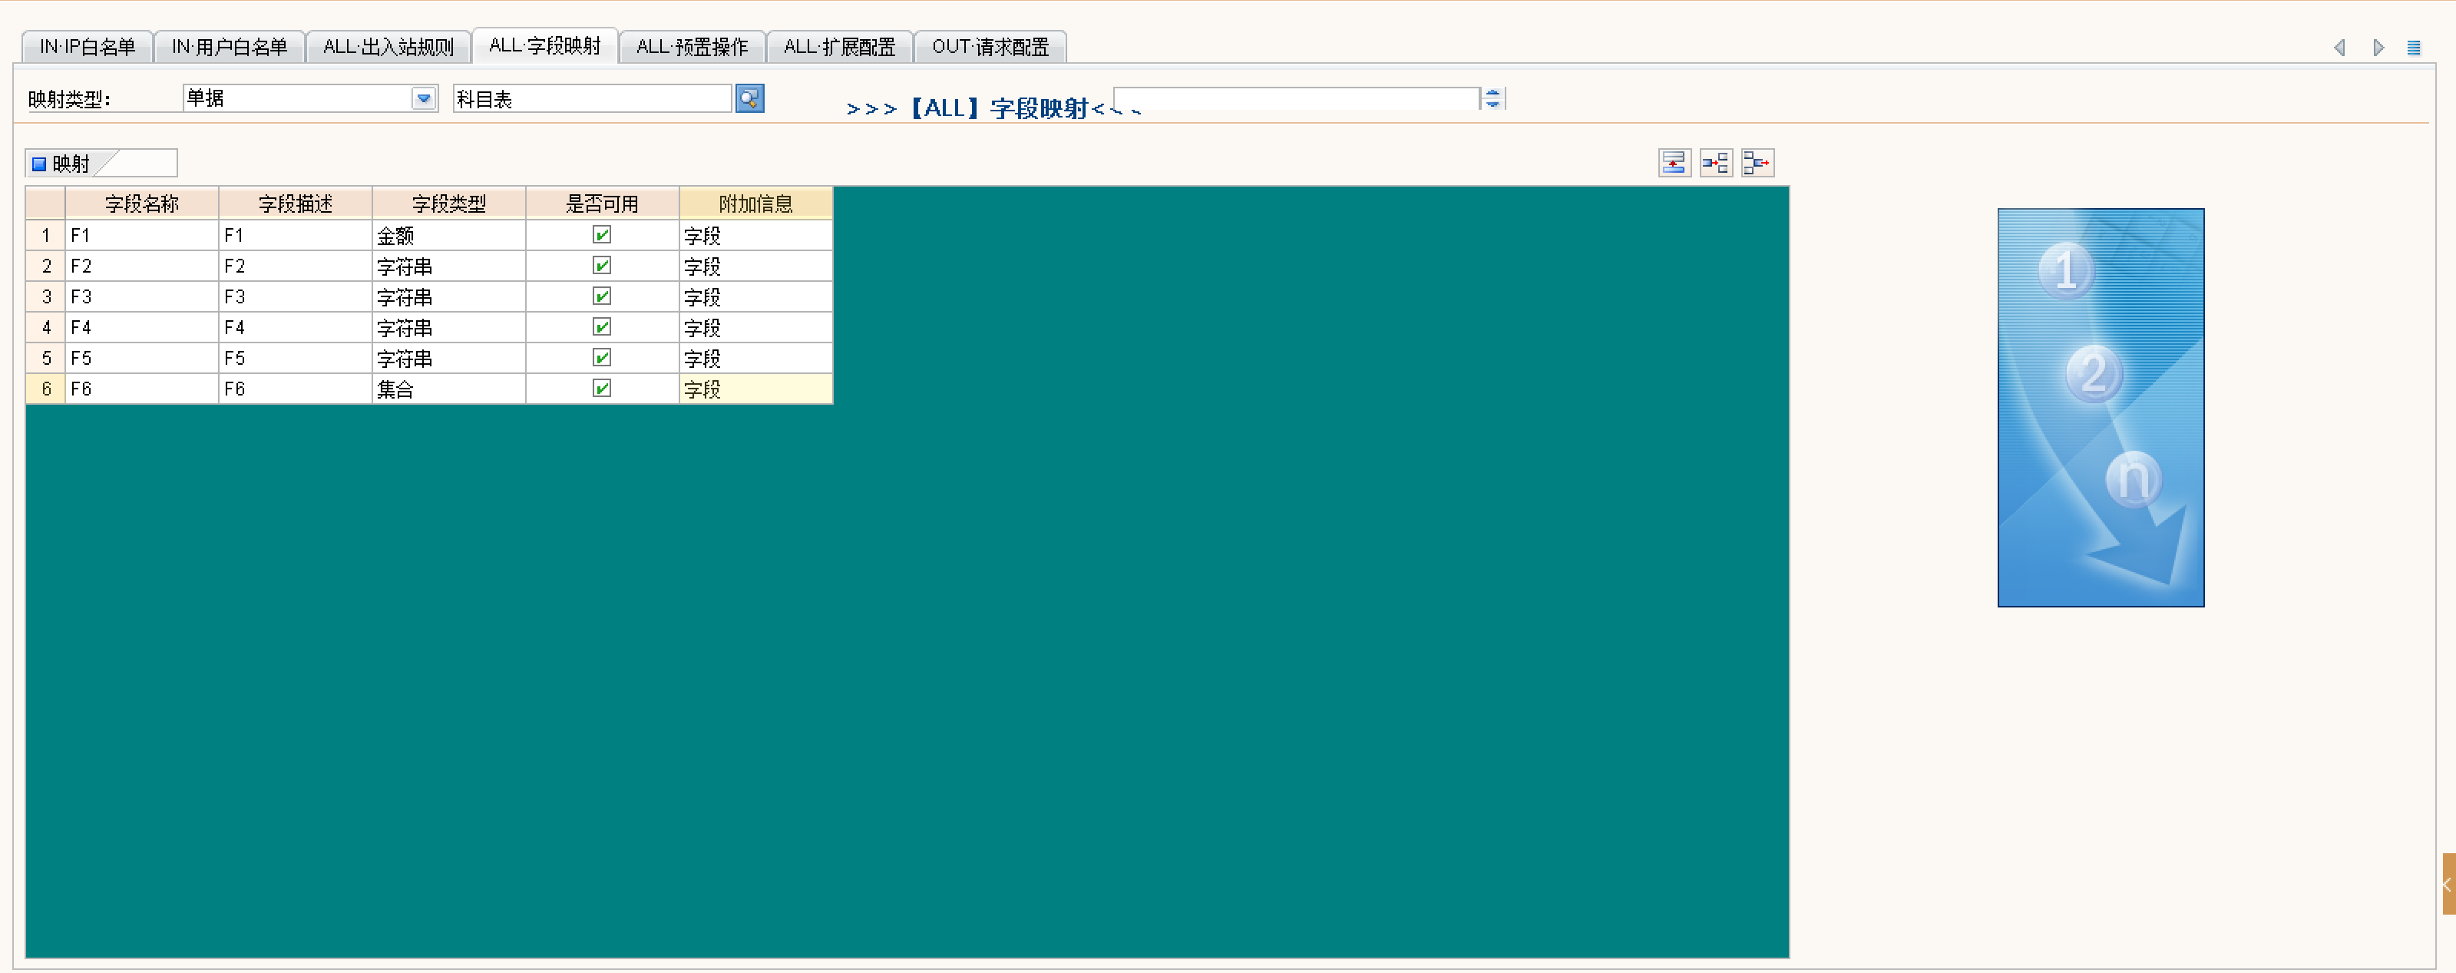Uncheck 是否可用 for row F1
The height and width of the screenshot is (973, 2456).
tap(602, 235)
